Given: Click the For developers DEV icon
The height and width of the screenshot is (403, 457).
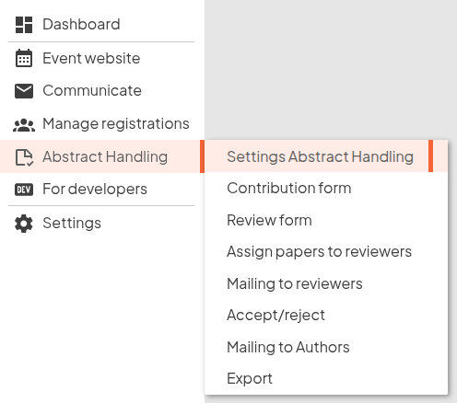Looking at the screenshot, I should click(24, 190).
